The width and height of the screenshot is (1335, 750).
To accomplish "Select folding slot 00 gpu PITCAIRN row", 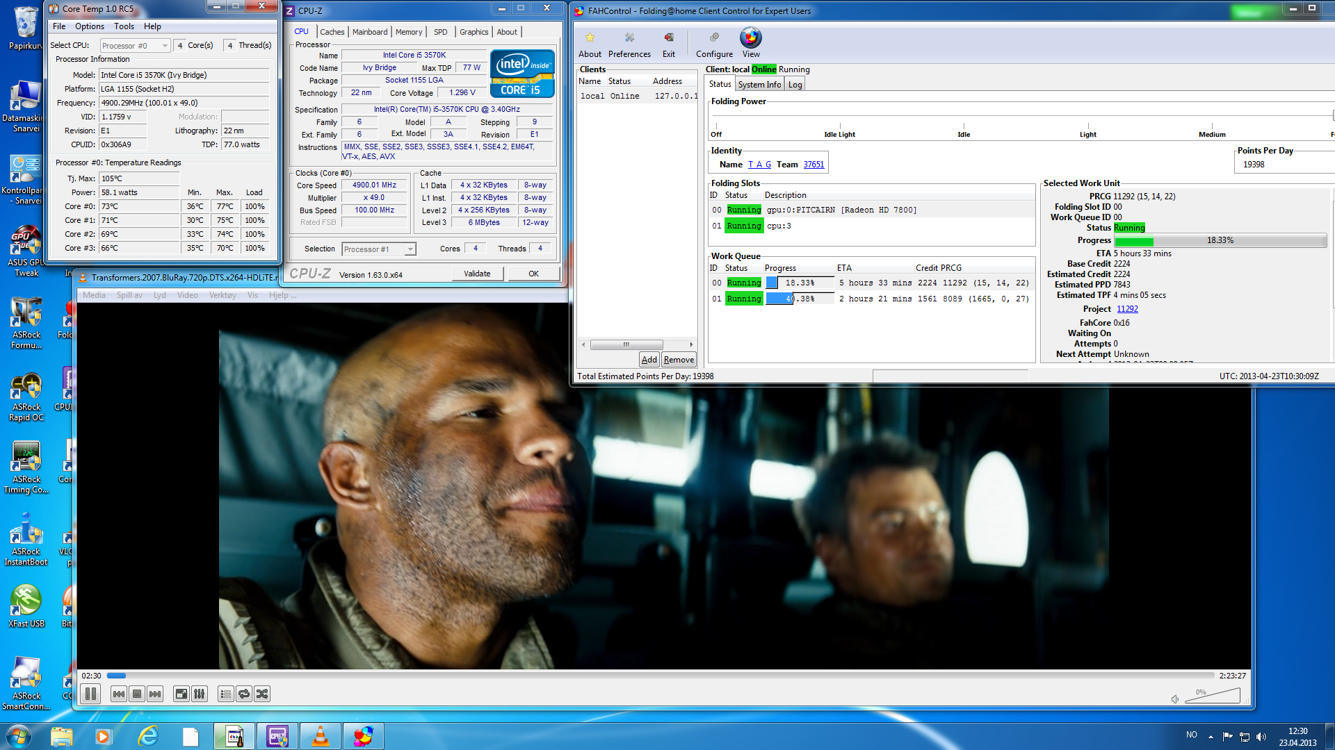I will click(872, 210).
